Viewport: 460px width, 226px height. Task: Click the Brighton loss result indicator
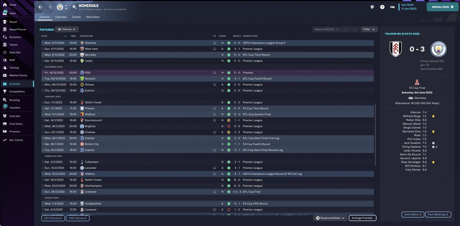pyautogui.click(x=229, y=126)
